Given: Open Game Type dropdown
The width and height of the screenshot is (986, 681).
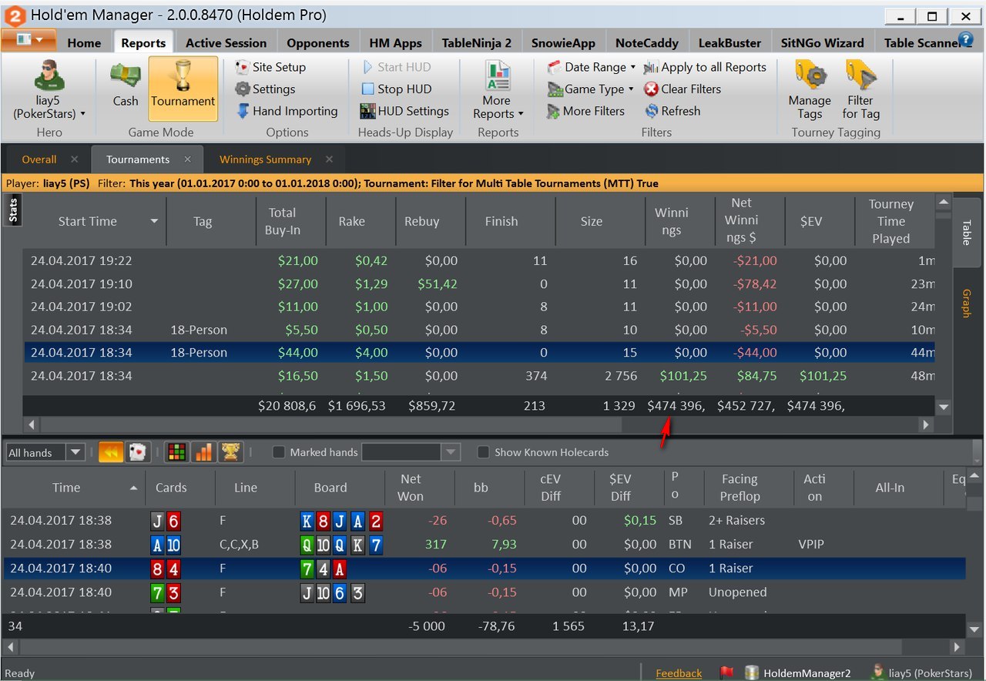Looking at the screenshot, I should (591, 89).
